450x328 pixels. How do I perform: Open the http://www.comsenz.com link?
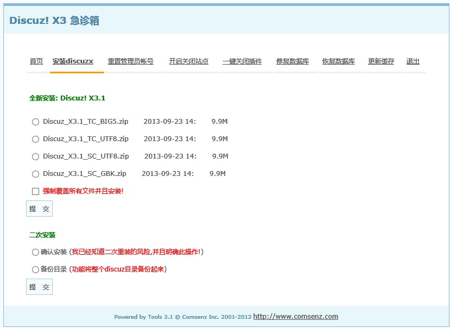(x=296, y=317)
